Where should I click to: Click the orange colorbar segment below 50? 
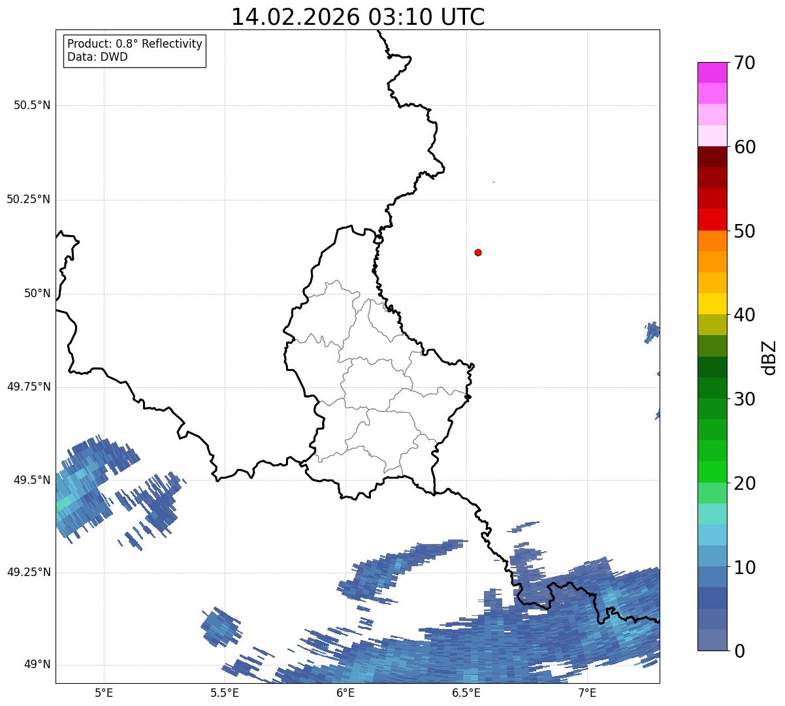pyautogui.click(x=712, y=241)
